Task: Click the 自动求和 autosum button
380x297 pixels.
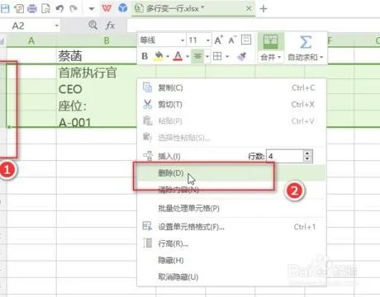Action: 306,48
